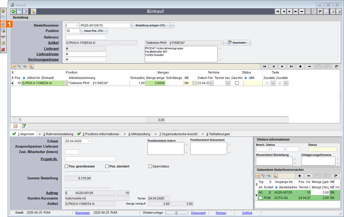This screenshot has height=217, width=344.
Task: Open the Dokument link in status bar
Action: coord(198,213)
